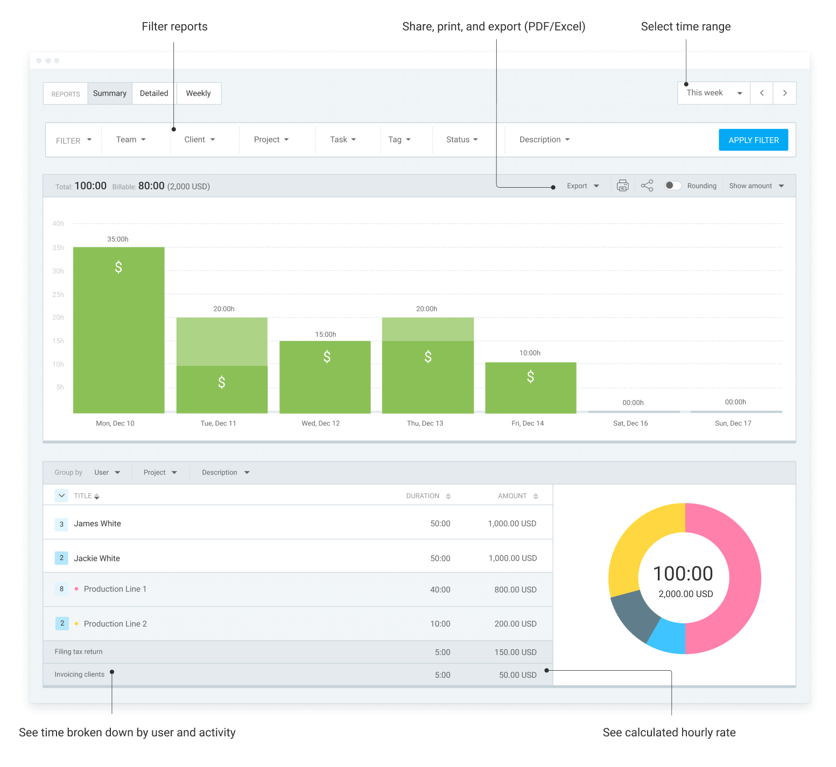This screenshot has width=836, height=767.
Task: Open the This week time range dropdown
Action: pos(713,93)
